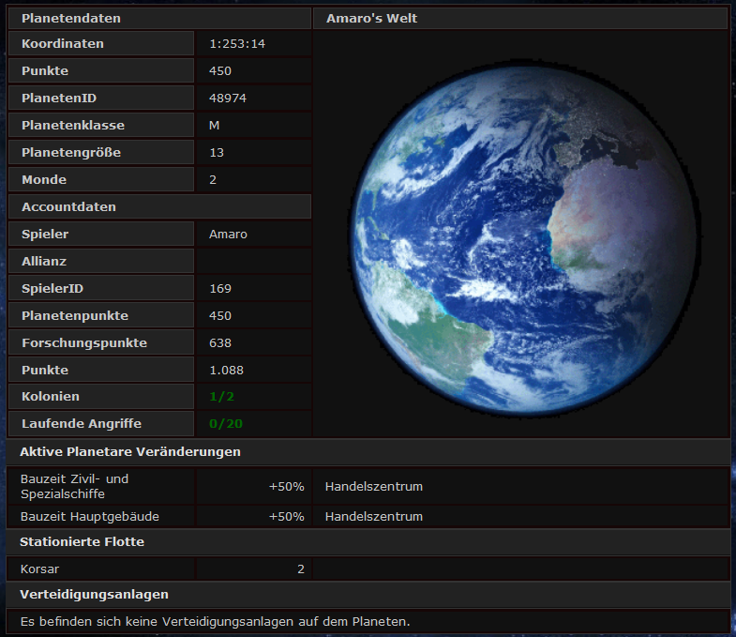The height and width of the screenshot is (637, 736).
Task: Click the player name Amaro
Action: click(x=228, y=234)
